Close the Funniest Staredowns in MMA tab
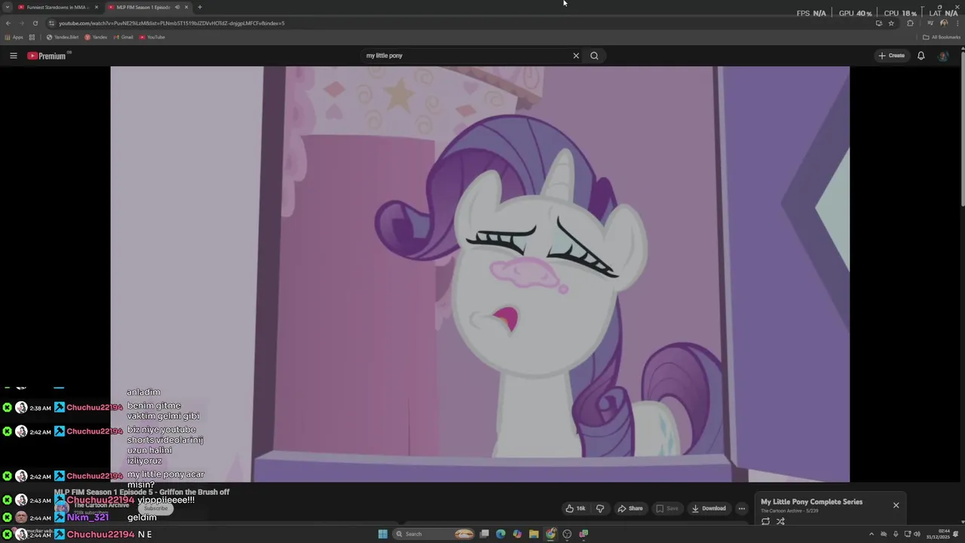 (x=96, y=8)
